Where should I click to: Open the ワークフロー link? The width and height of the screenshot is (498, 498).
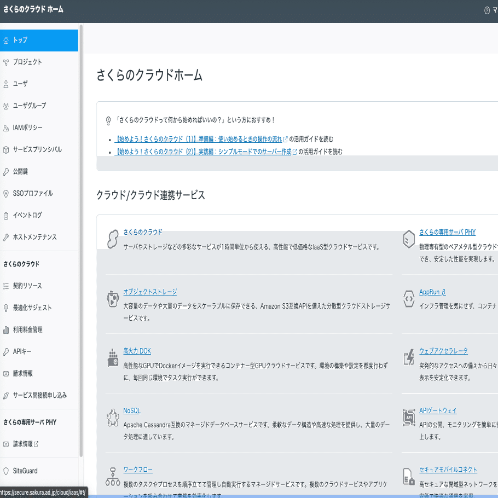coord(138,470)
